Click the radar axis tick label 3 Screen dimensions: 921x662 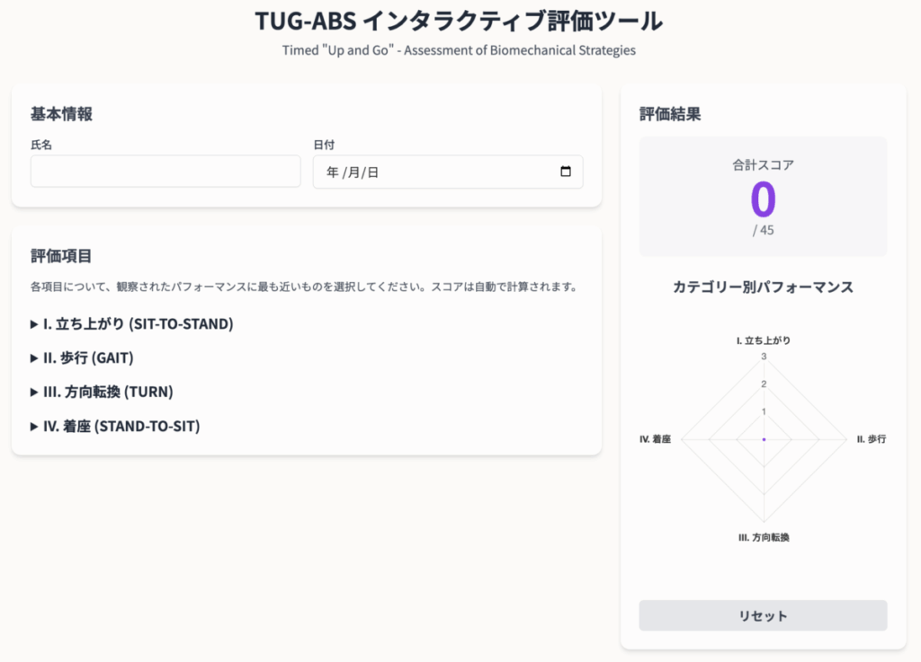click(764, 357)
